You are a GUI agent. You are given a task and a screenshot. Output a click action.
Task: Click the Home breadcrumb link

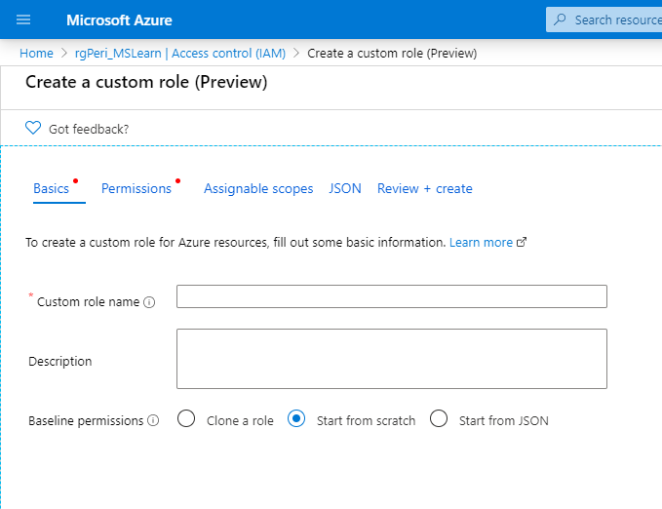36,54
